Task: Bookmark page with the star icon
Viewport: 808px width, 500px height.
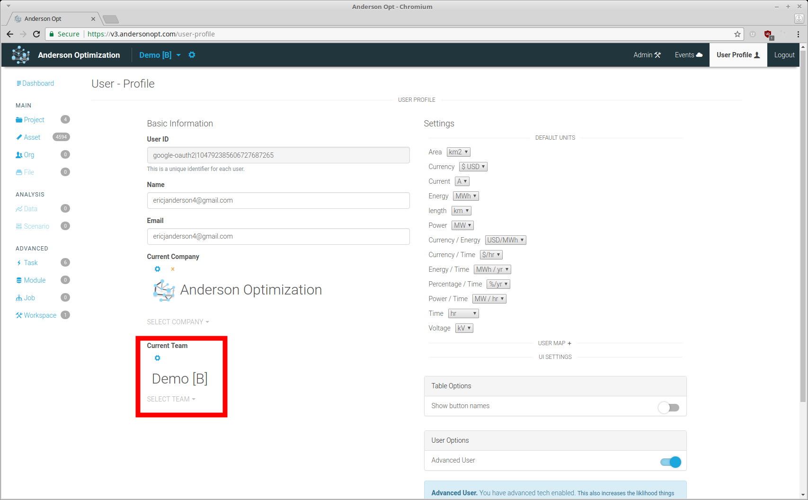Action: 737,34
